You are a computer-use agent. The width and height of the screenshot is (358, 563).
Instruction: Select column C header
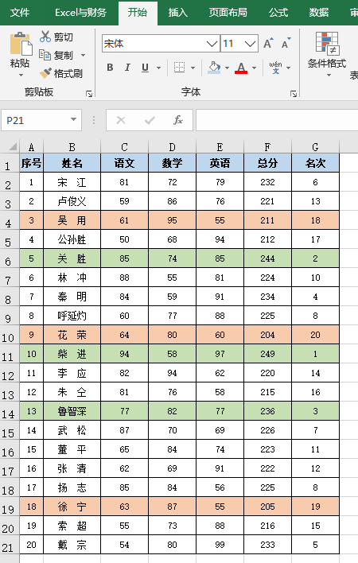(124, 147)
